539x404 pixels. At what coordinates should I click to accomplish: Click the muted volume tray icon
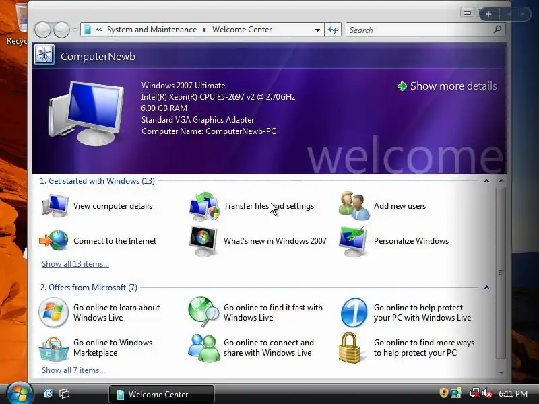[x=487, y=393]
